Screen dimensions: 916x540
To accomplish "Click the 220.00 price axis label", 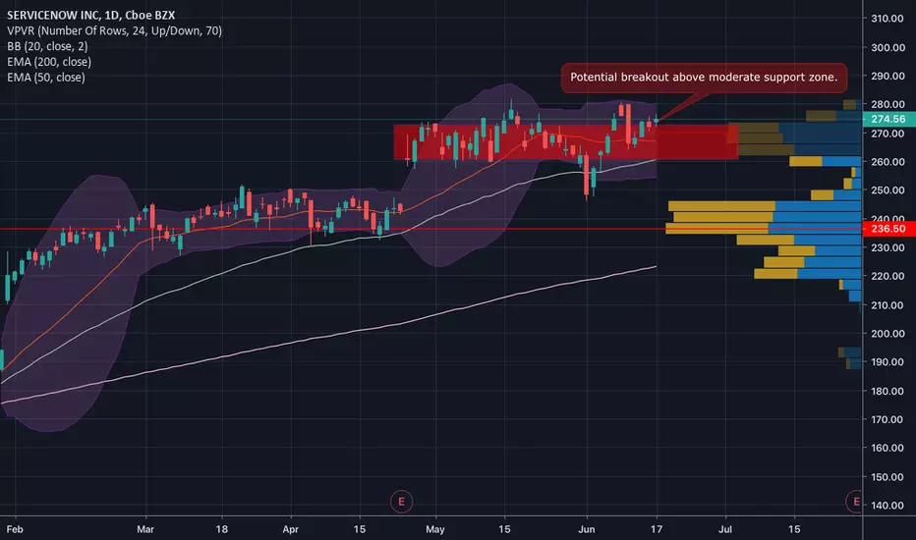I will tap(887, 276).
